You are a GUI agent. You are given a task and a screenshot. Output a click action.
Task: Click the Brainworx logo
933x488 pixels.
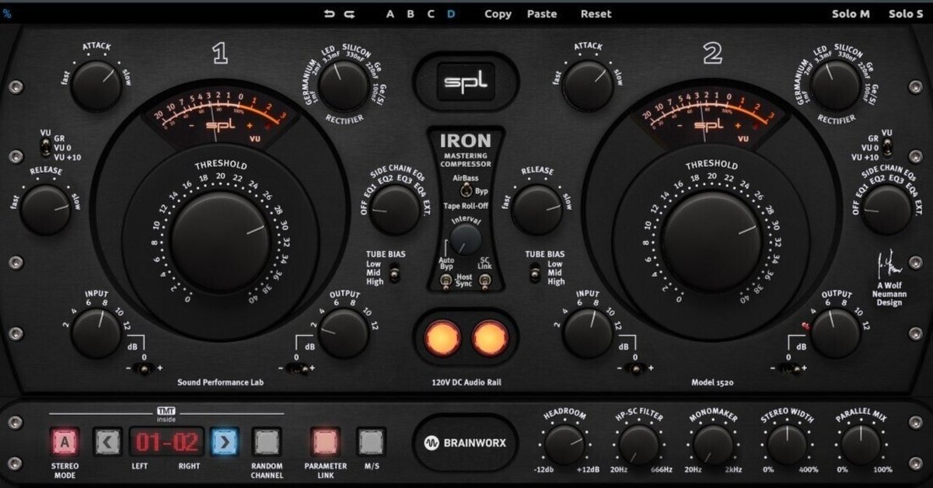466,443
